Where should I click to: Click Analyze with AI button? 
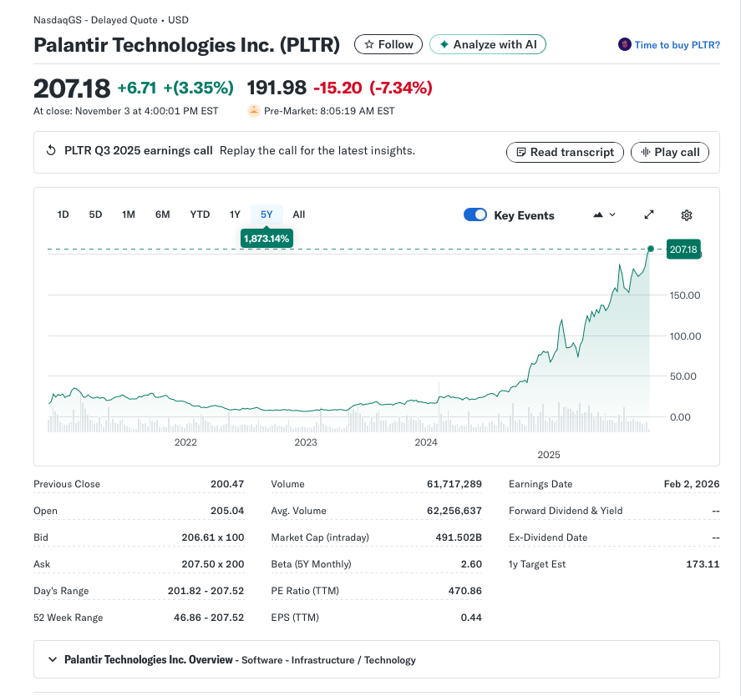coord(488,45)
